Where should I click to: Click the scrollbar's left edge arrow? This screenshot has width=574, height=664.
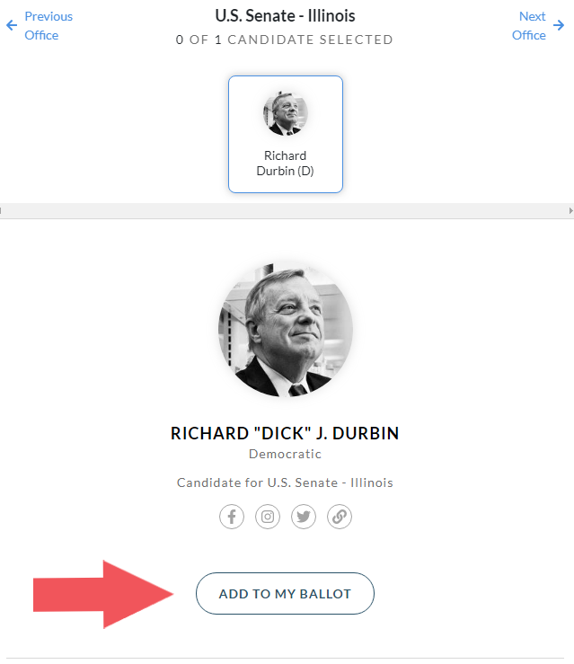coord(1,210)
